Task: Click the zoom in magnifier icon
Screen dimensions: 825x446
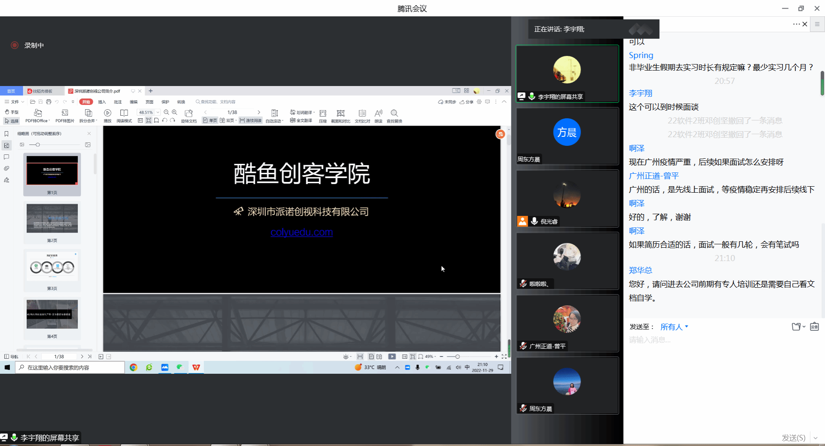Action: (175, 112)
